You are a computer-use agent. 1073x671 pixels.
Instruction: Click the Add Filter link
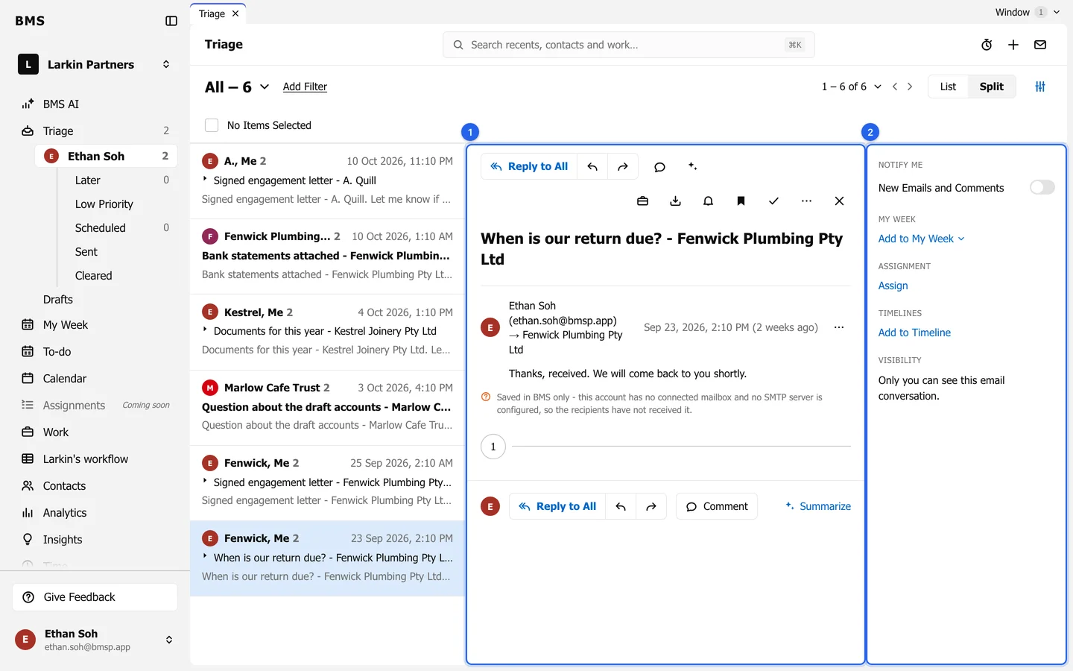(305, 86)
